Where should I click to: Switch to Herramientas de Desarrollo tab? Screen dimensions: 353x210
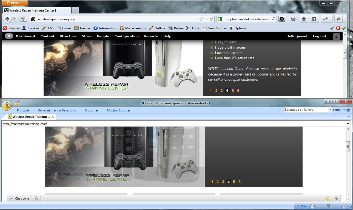point(57,110)
